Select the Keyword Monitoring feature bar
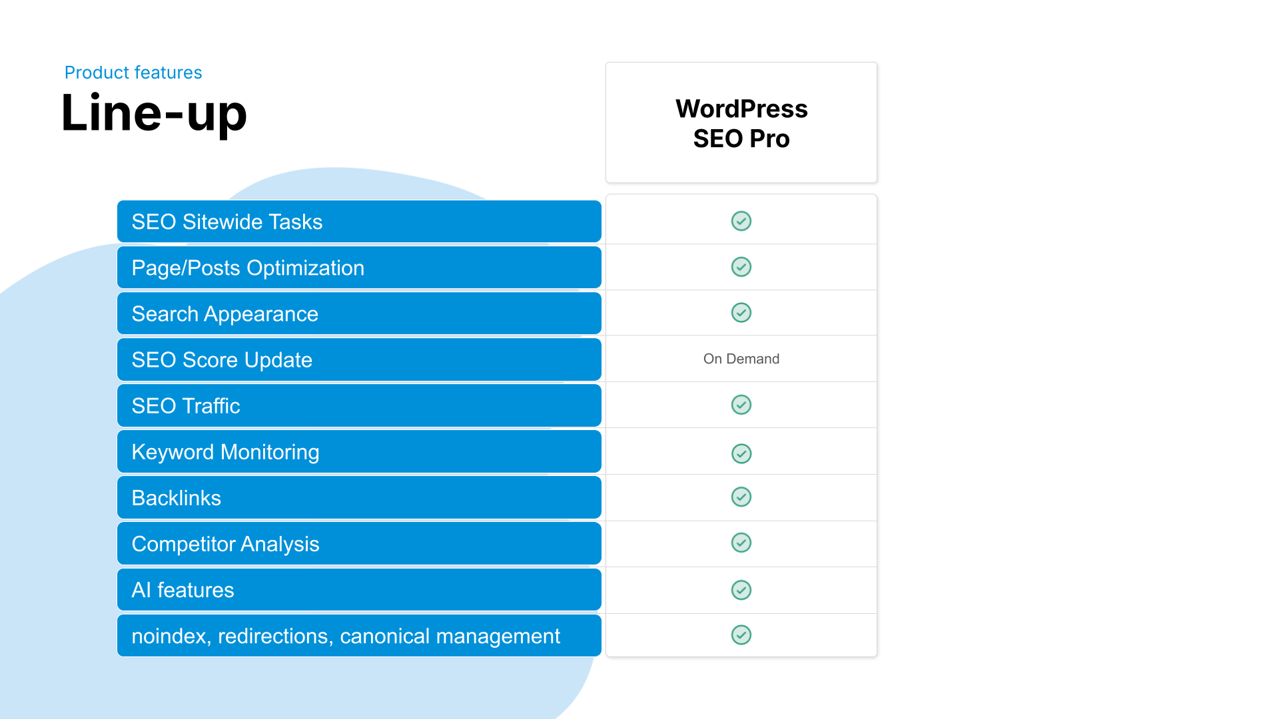 [x=359, y=452]
